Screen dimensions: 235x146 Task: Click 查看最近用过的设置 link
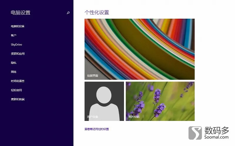tap(97, 129)
